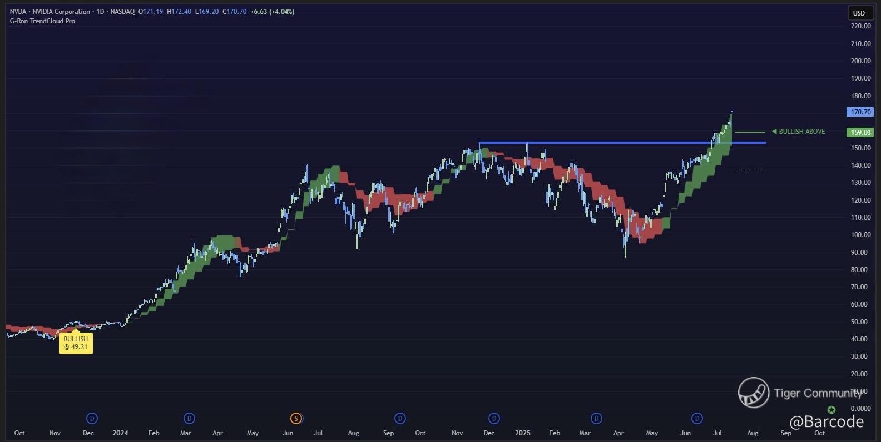The height and width of the screenshot is (442, 881).
Task: Click the 2025 year label on time axis
Action: click(x=523, y=433)
